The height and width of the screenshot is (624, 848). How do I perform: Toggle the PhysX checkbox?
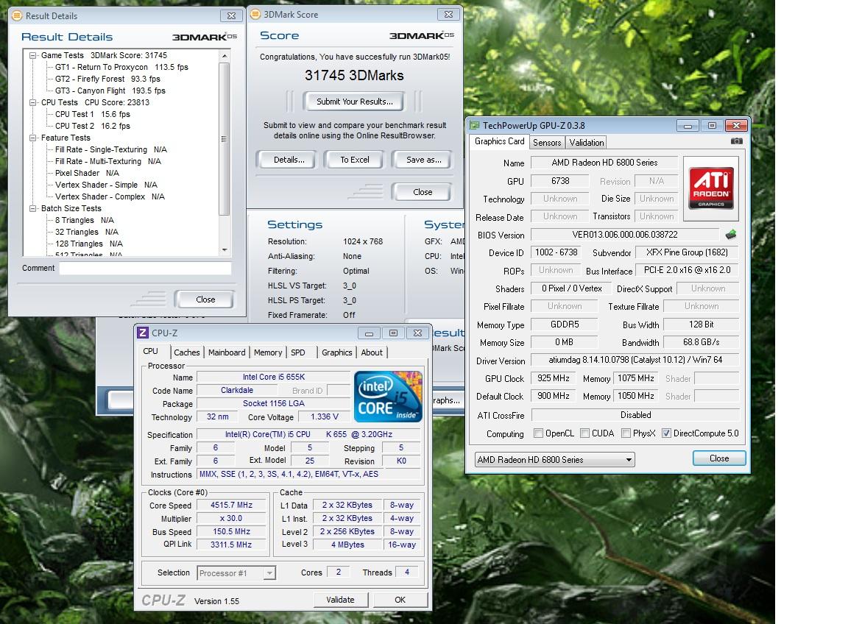626,433
